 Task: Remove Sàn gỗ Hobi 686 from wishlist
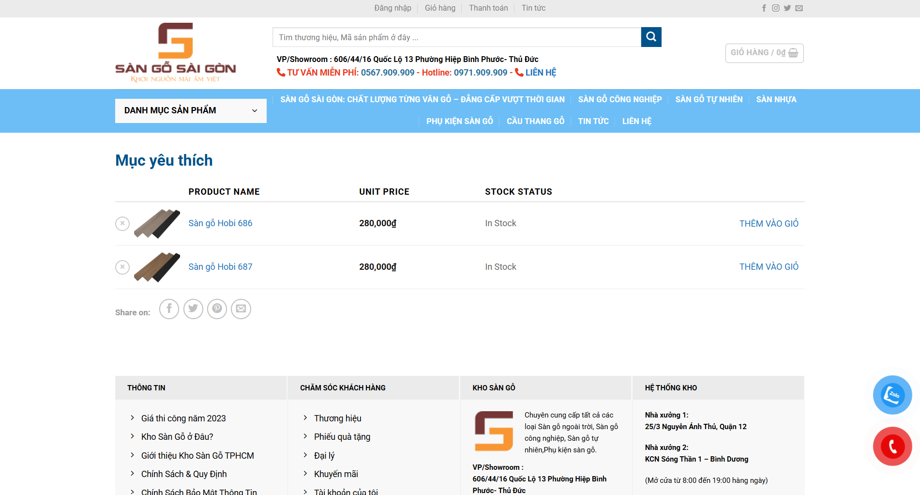pyautogui.click(x=122, y=224)
